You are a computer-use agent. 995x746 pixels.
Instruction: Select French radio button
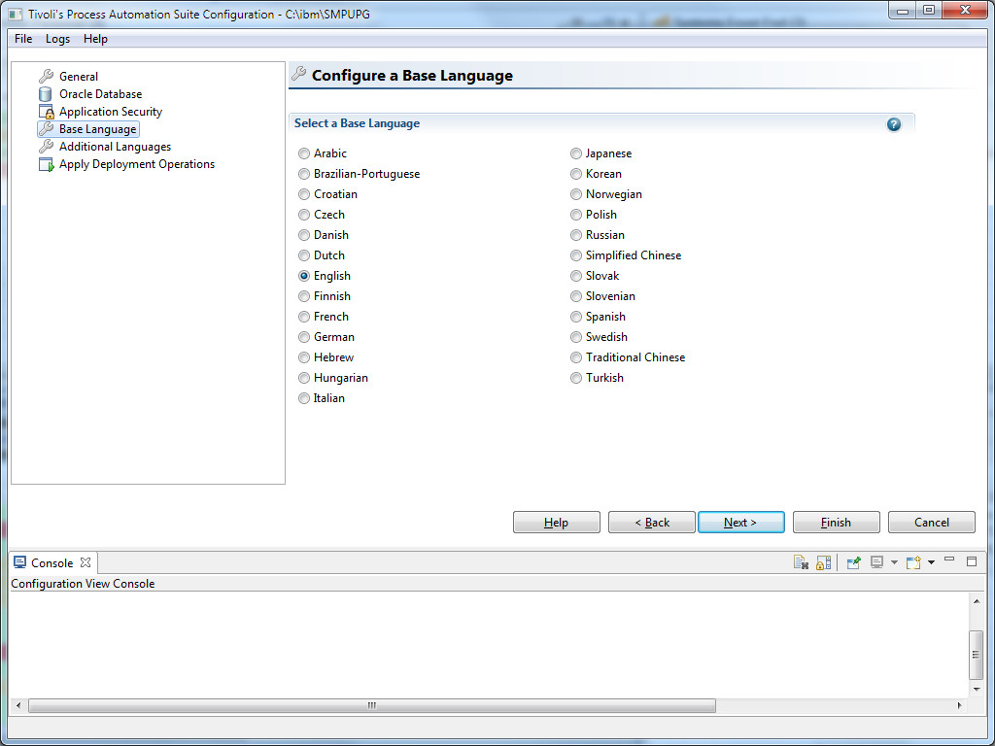point(304,317)
